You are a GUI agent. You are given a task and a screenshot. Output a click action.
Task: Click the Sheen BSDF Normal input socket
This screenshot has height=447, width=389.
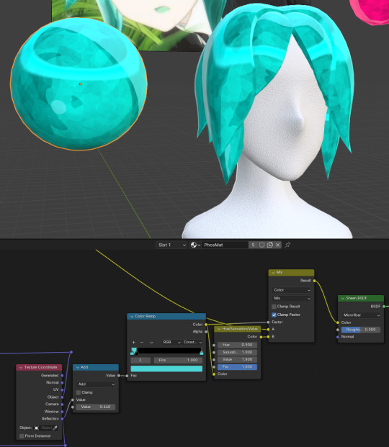click(338, 337)
